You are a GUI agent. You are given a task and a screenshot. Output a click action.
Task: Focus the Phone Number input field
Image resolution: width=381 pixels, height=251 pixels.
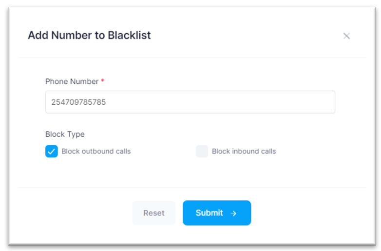point(190,102)
